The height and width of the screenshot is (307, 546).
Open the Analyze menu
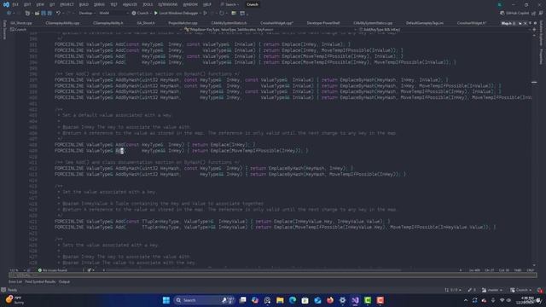130,4
